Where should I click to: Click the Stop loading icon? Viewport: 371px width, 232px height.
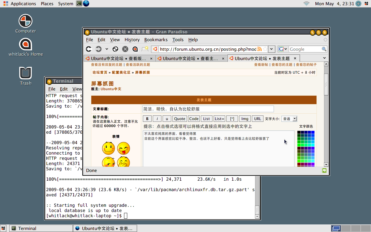click(x=125, y=49)
